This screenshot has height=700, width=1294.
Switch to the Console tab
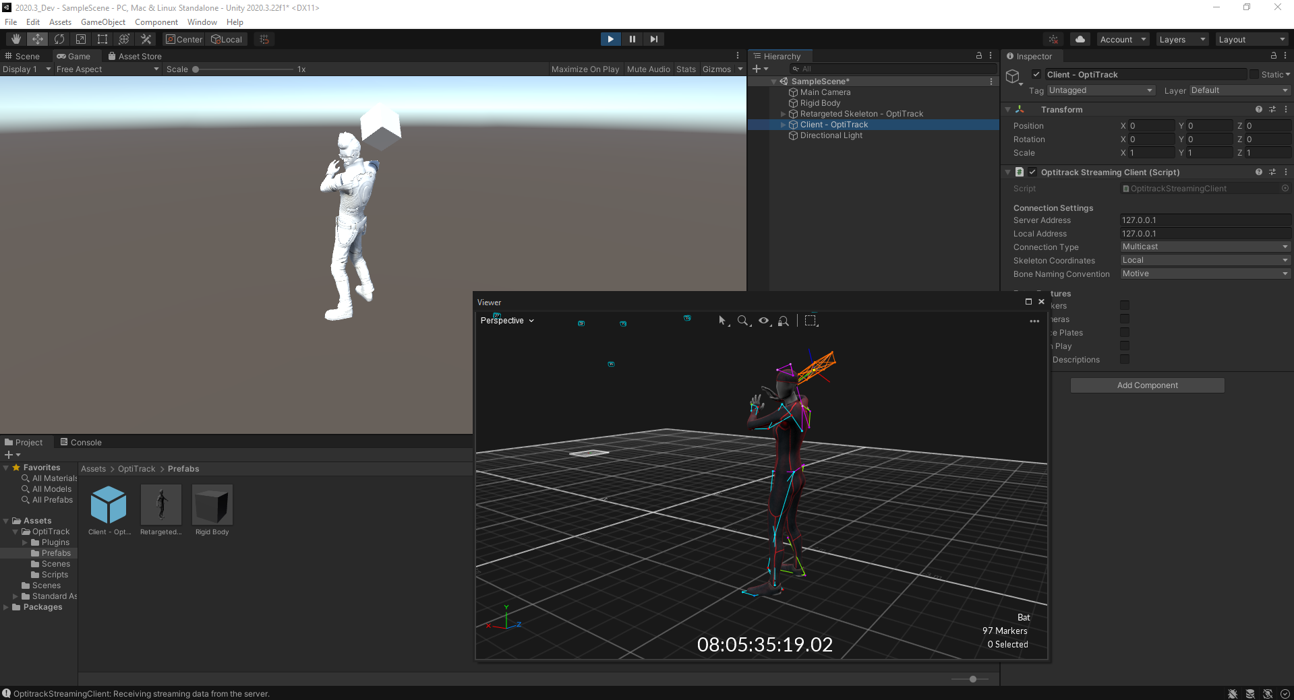pos(81,443)
